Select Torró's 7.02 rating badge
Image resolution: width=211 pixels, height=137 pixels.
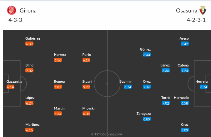click(x=166, y=103)
